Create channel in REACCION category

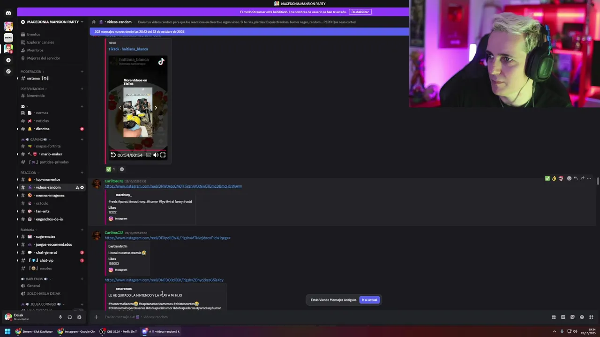[82, 173]
